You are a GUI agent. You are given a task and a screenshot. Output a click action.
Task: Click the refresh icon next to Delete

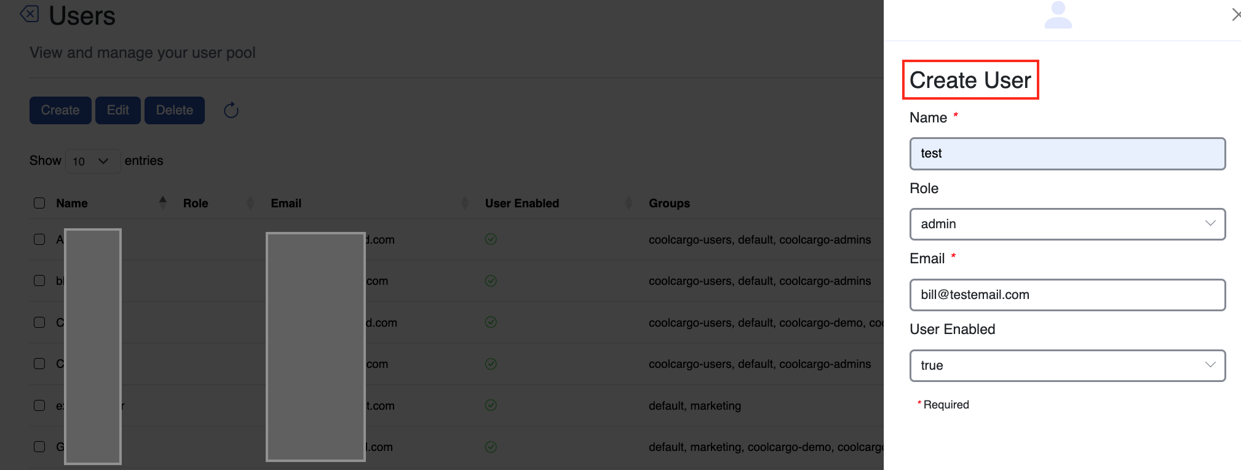click(231, 111)
